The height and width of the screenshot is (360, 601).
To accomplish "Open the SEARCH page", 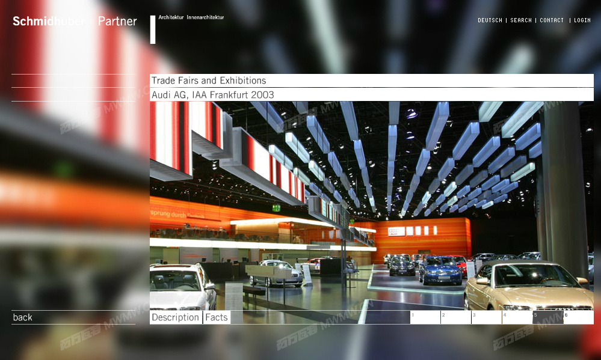I will [x=521, y=20].
